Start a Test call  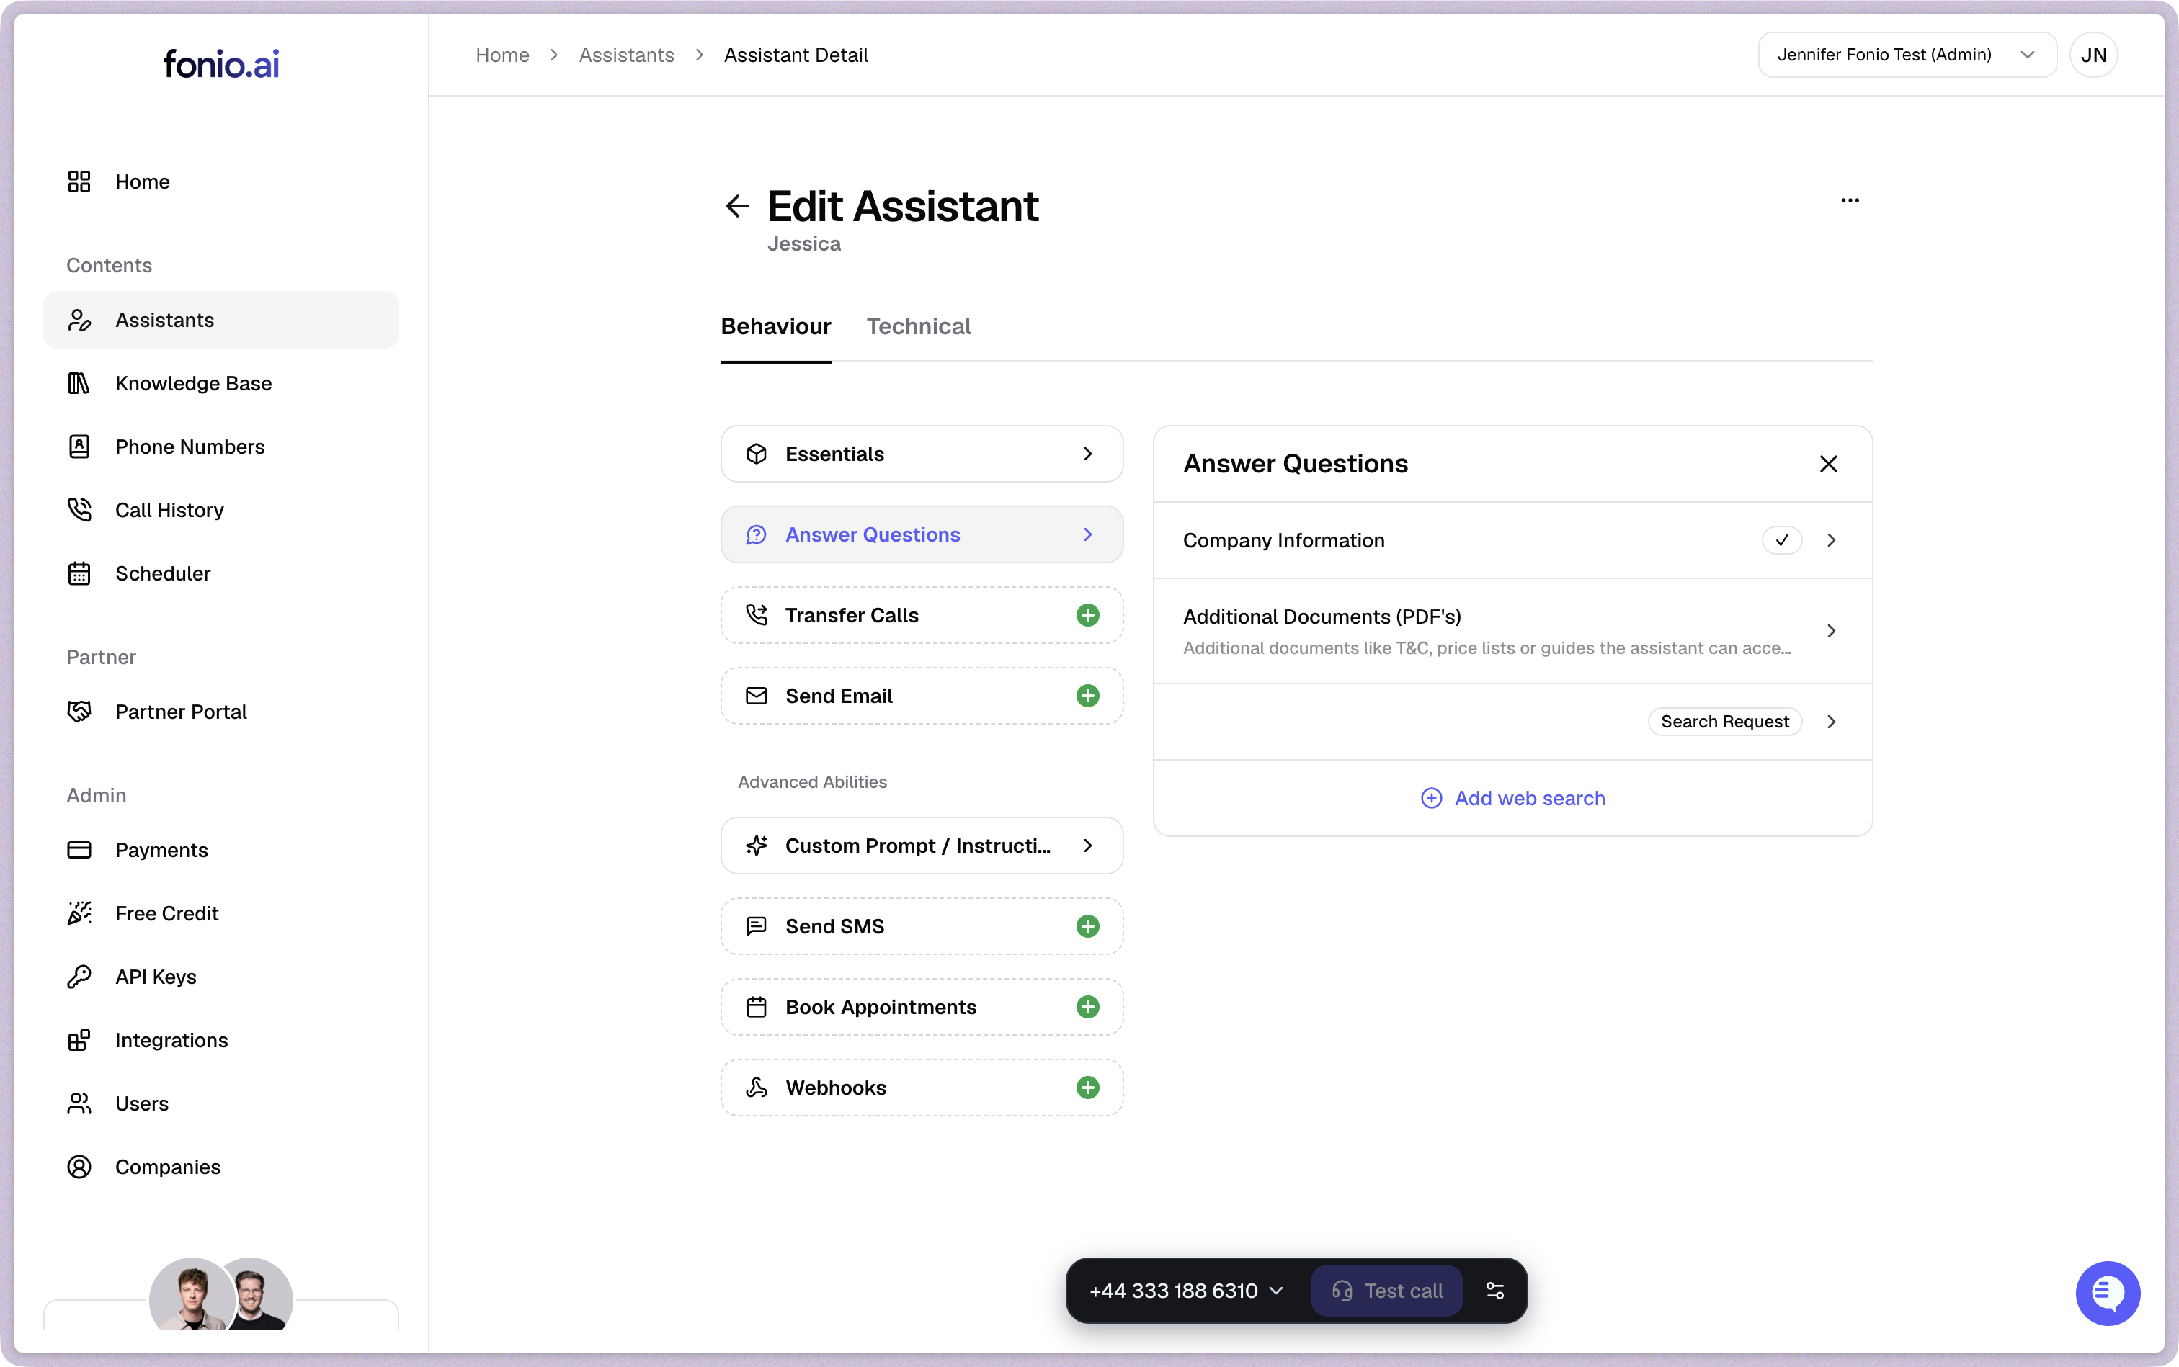(1386, 1291)
